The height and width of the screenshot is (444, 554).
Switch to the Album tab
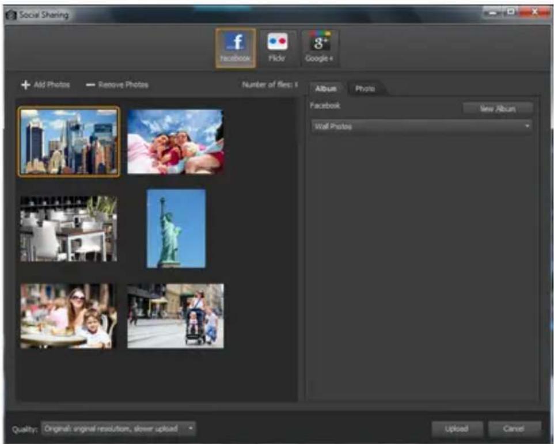click(x=326, y=89)
